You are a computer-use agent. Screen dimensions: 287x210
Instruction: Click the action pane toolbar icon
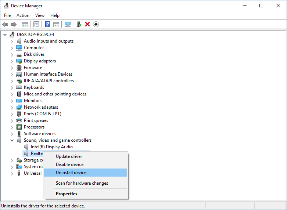click(56, 24)
